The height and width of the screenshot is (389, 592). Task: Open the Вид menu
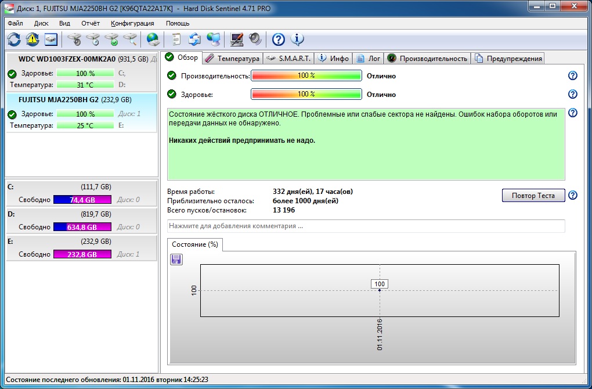click(64, 23)
